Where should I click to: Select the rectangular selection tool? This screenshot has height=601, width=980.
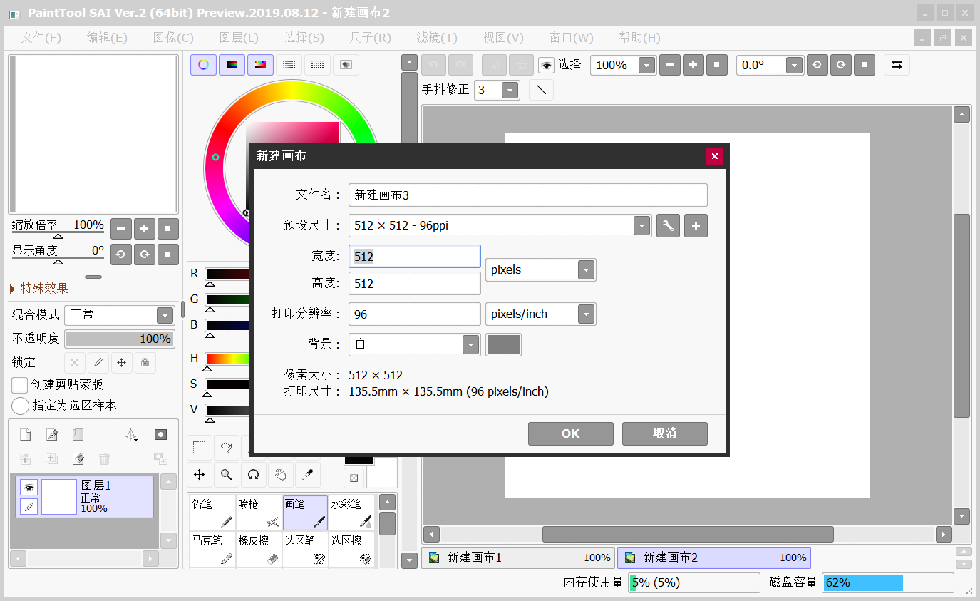(x=200, y=448)
